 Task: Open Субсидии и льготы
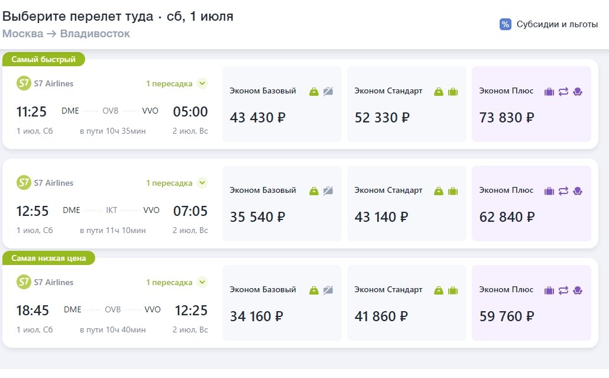557,24
